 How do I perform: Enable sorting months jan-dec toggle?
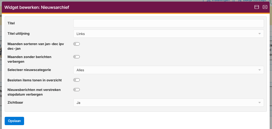pyautogui.click(x=76, y=44)
